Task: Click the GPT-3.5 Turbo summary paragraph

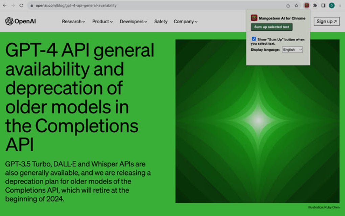Action: pyautogui.click(x=78, y=181)
